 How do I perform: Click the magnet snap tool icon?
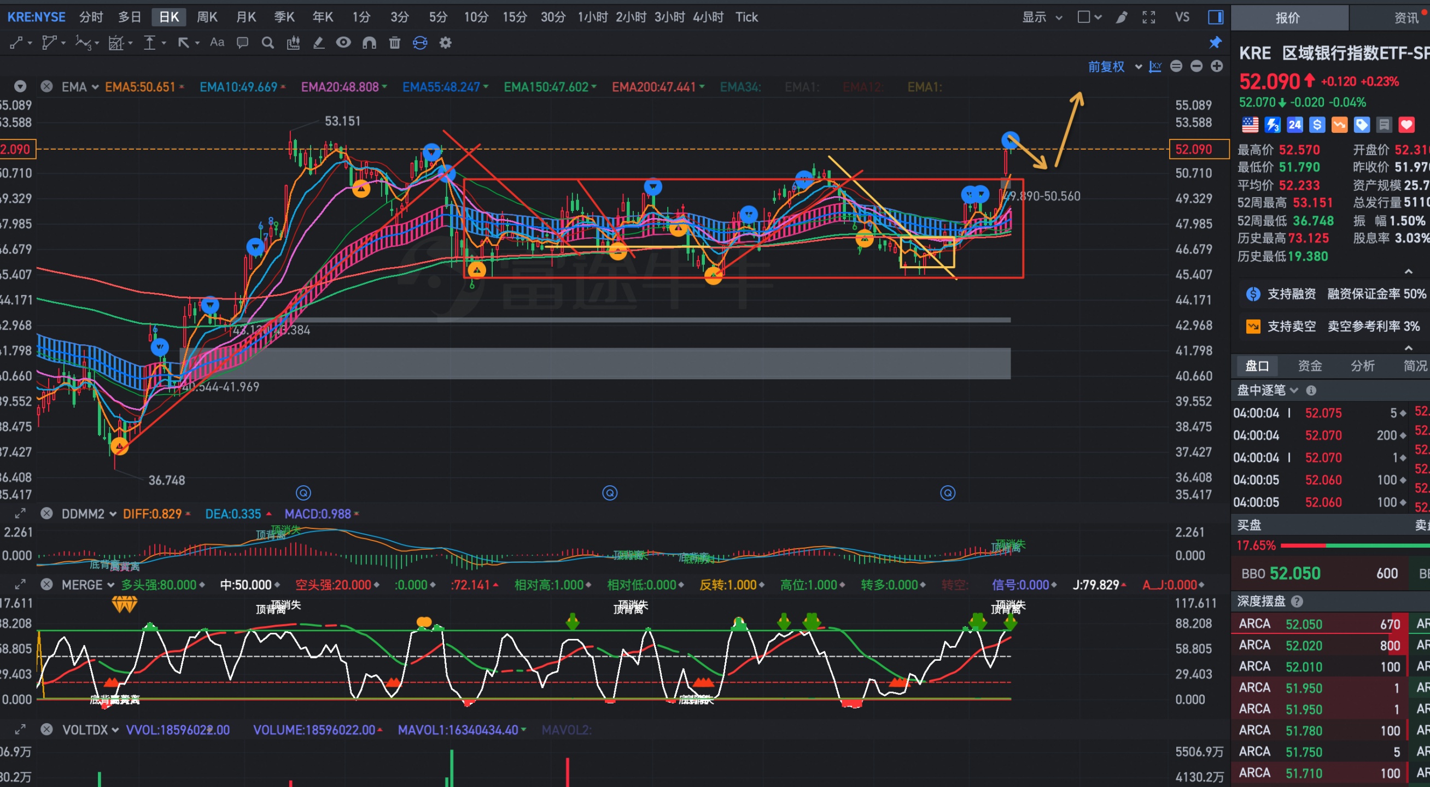click(369, 43)
